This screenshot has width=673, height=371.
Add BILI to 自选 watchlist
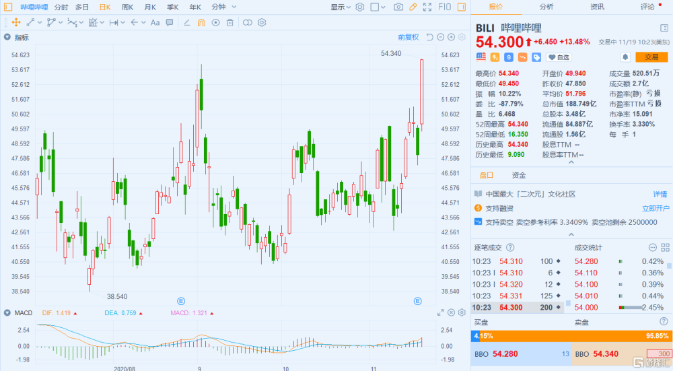[x=559, y=57]
